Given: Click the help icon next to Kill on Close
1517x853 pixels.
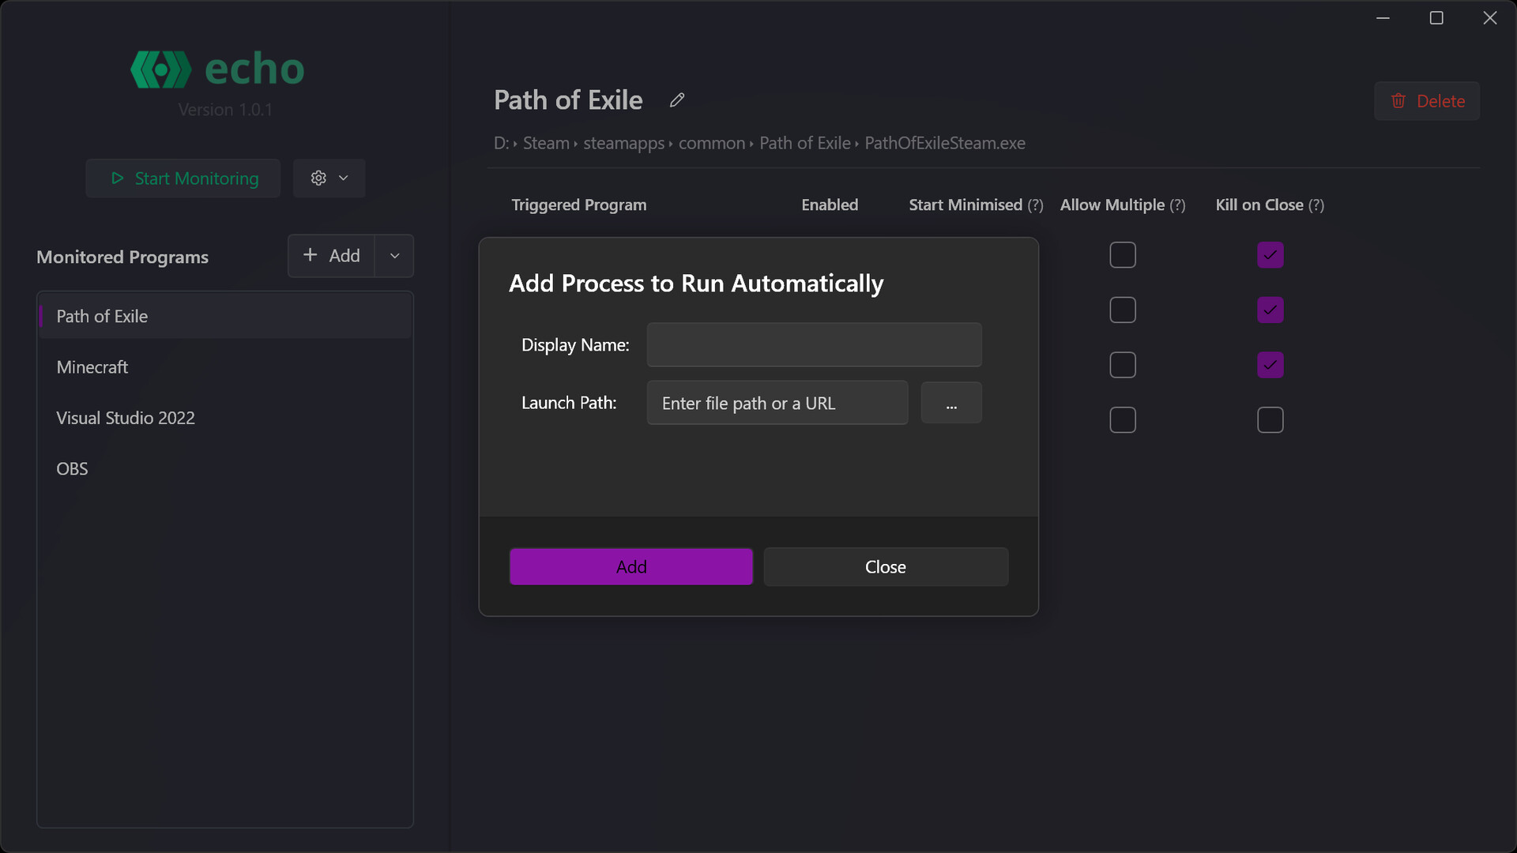Looking at the screenshot, I should [x=1316, y=205].
